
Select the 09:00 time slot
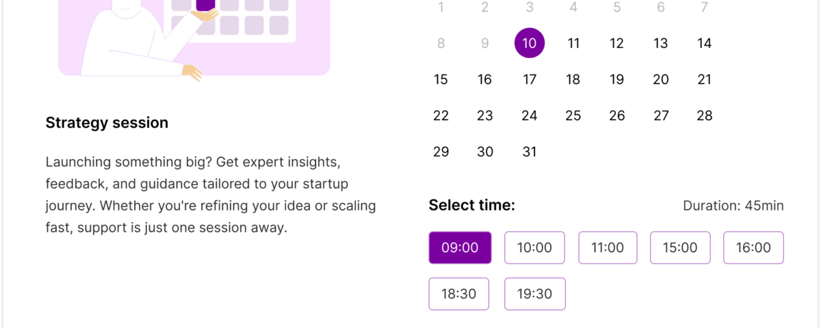[x=460, y=247]
